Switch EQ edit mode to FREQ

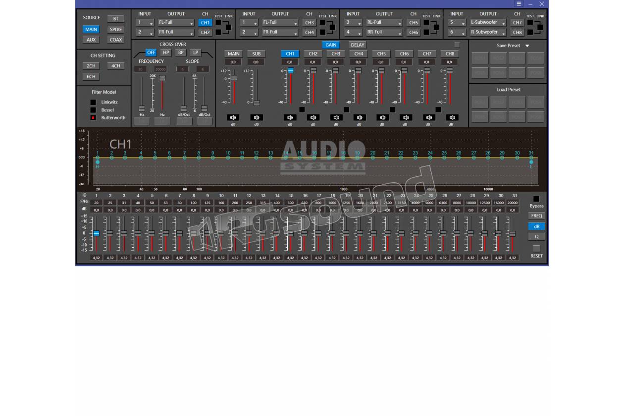pyautogui.click(x=536, y=216)
